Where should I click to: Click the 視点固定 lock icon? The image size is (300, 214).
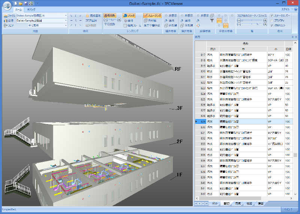(x=87, y=15)
